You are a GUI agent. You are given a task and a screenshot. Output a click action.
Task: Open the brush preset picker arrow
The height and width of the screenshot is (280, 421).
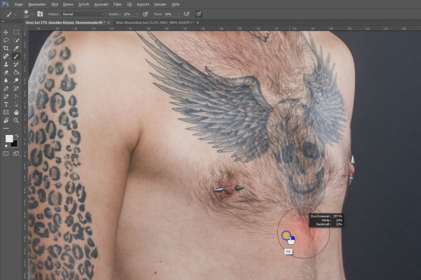click(32, 14)
